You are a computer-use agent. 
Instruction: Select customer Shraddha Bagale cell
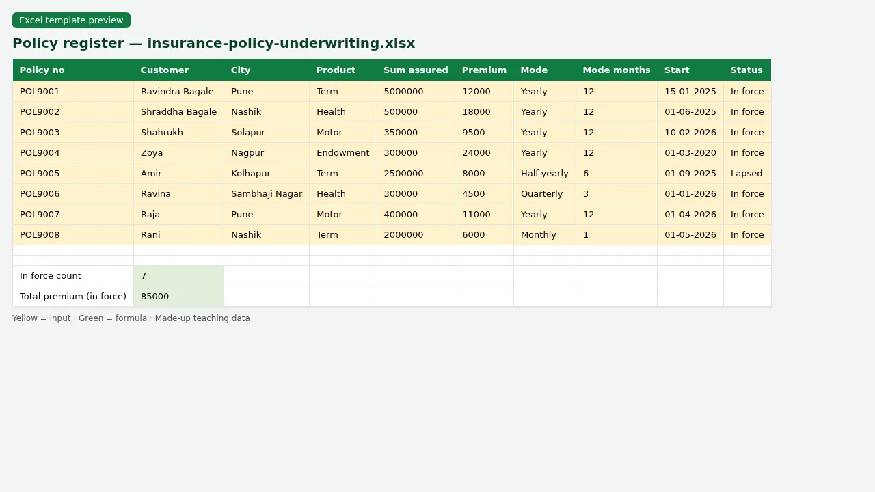click(x=178, y=112)
